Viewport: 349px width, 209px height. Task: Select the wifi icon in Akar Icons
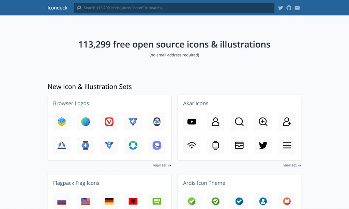coord(192,145)
